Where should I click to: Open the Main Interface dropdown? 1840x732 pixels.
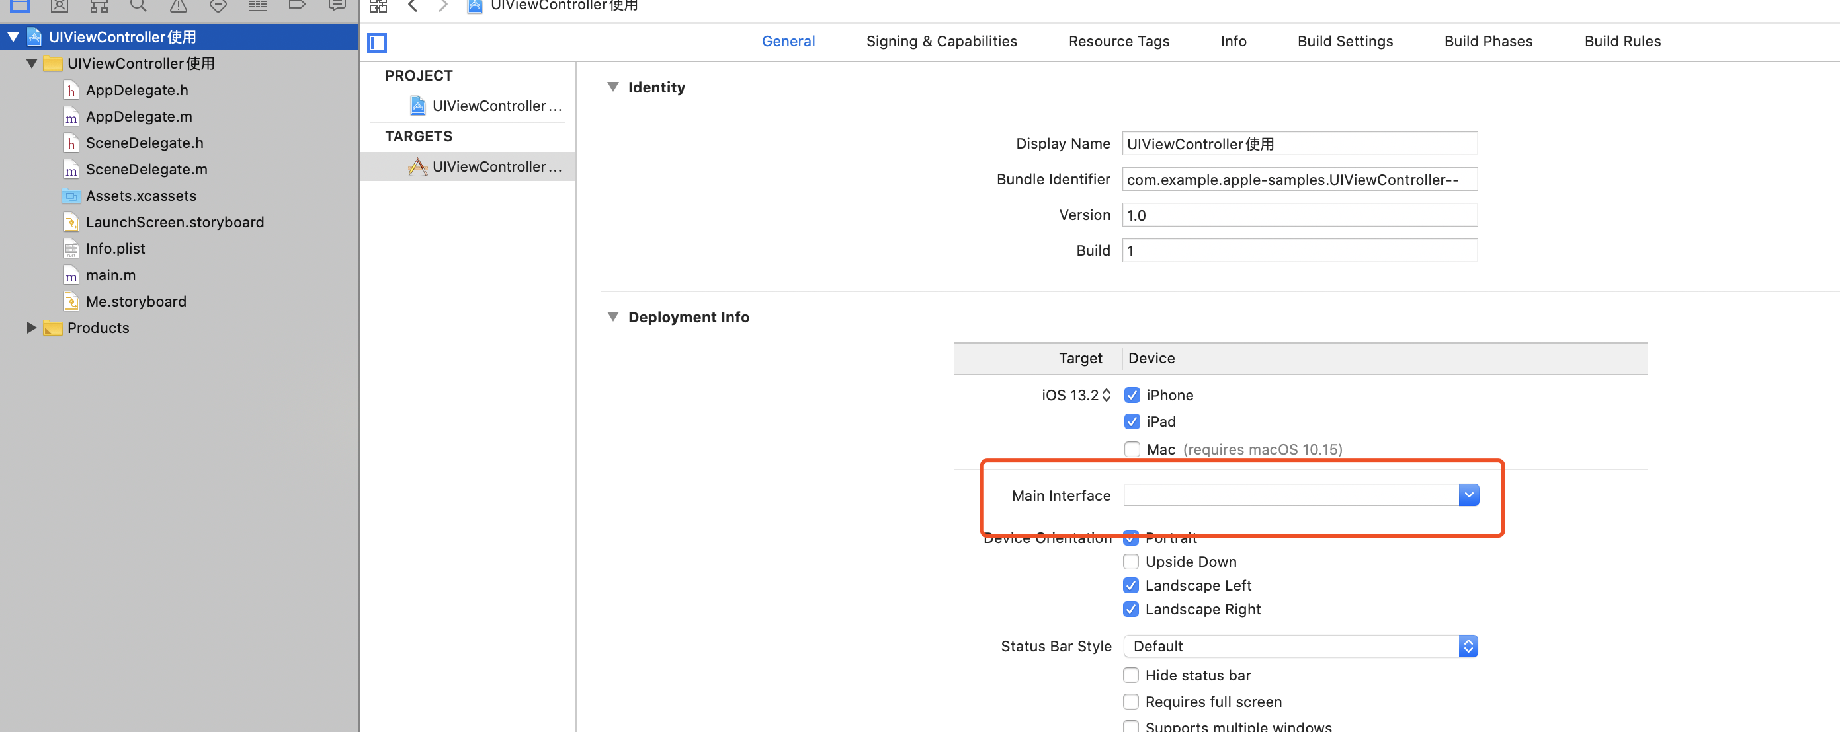(1468, 494)
